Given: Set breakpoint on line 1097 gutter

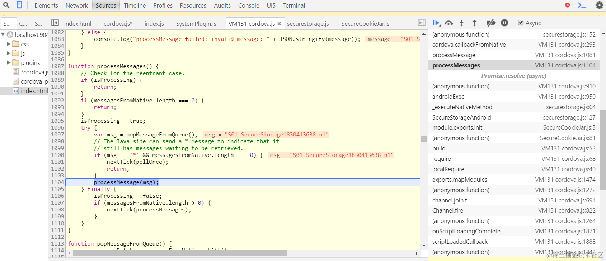Looking at the screenshot, I should click(x=57, y=134).
